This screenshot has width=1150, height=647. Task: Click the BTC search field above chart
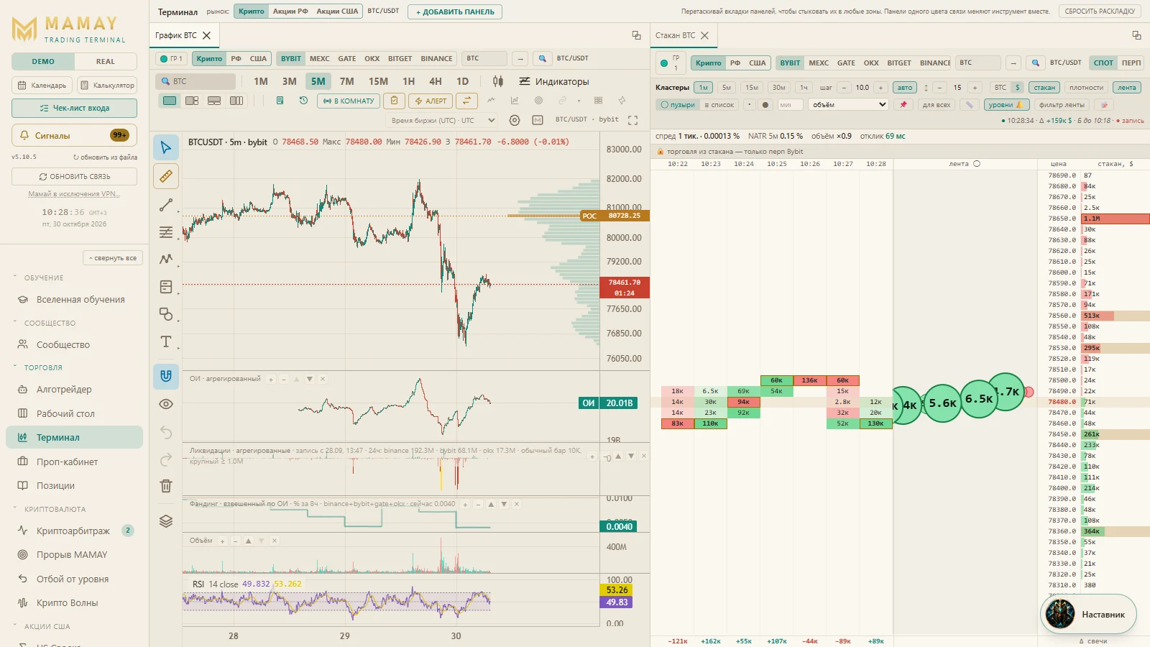point(195,81)
